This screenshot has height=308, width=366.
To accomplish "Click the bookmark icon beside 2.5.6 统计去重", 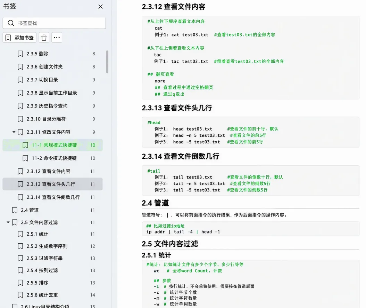I will [x=20, y=295].
